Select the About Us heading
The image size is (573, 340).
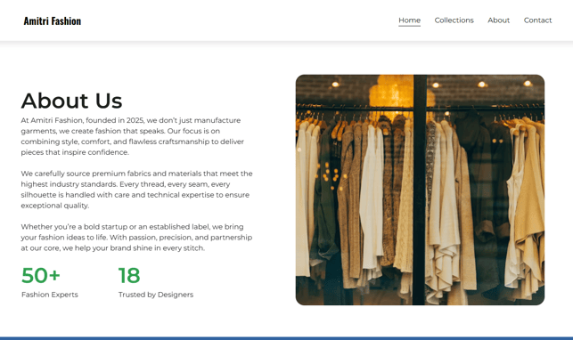tap(71, 101)
